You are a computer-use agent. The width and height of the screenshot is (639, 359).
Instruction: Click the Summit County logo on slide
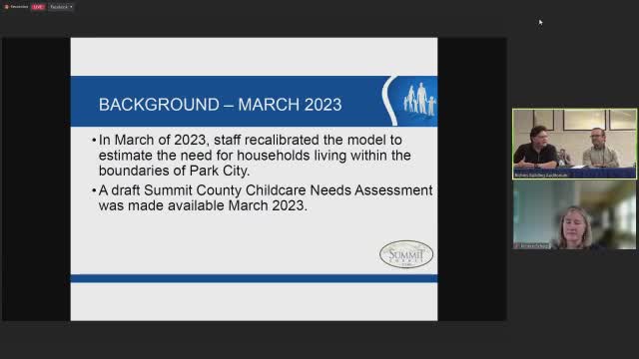(406, 254)
